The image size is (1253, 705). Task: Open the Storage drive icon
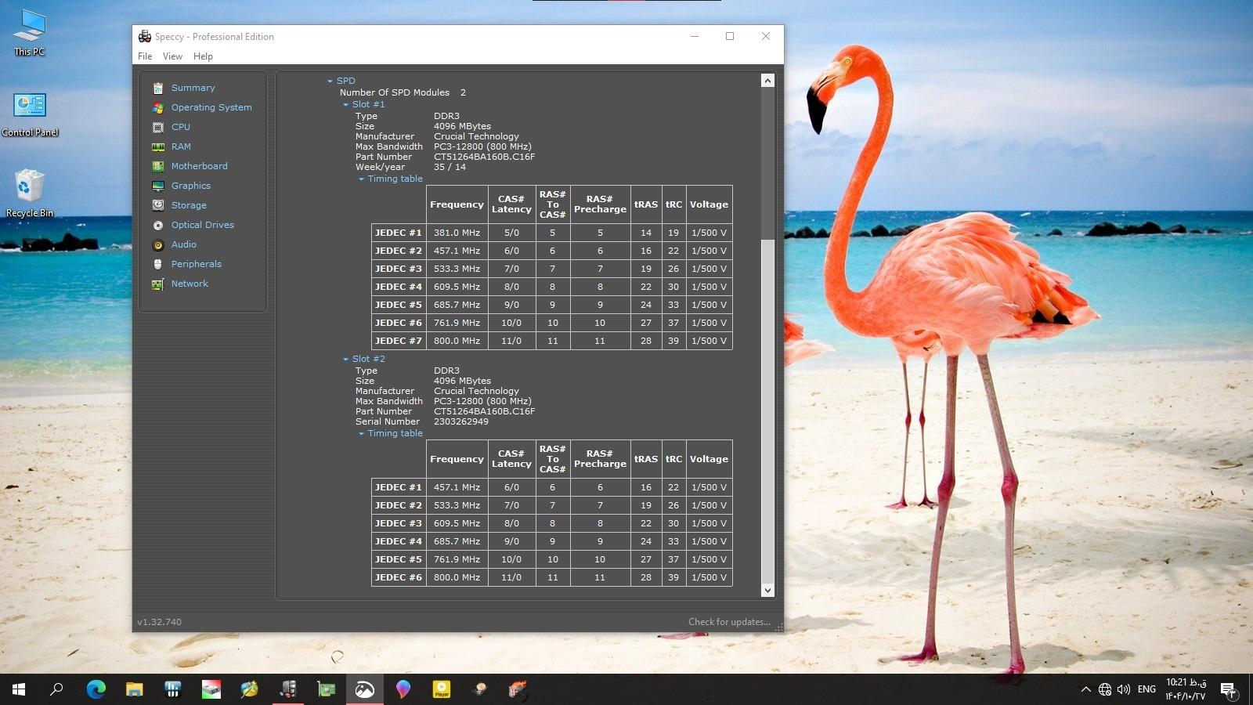point(158,205)
